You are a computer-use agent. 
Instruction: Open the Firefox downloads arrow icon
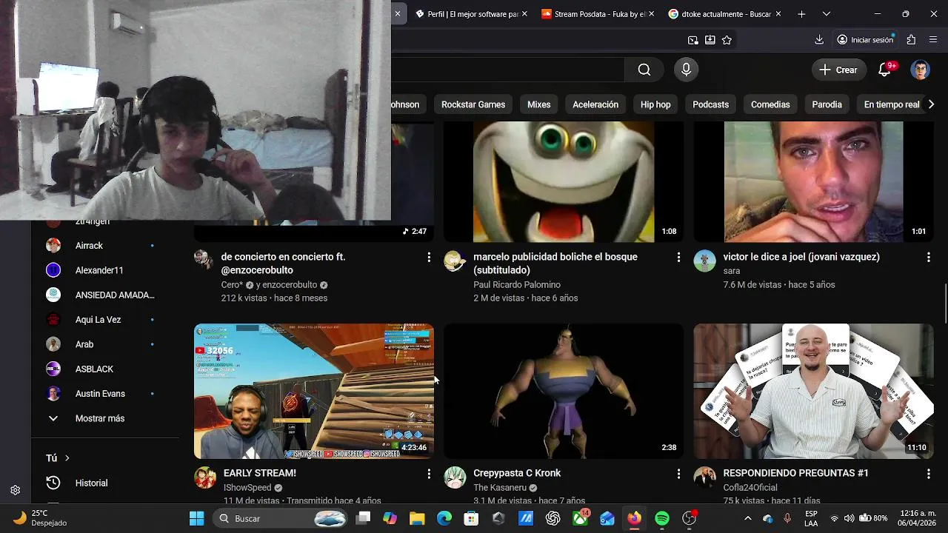click(x=819, y=40)
